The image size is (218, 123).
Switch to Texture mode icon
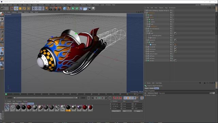(2, 23)
